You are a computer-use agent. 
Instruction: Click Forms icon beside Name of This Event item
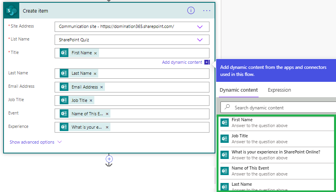coord(224,171)
